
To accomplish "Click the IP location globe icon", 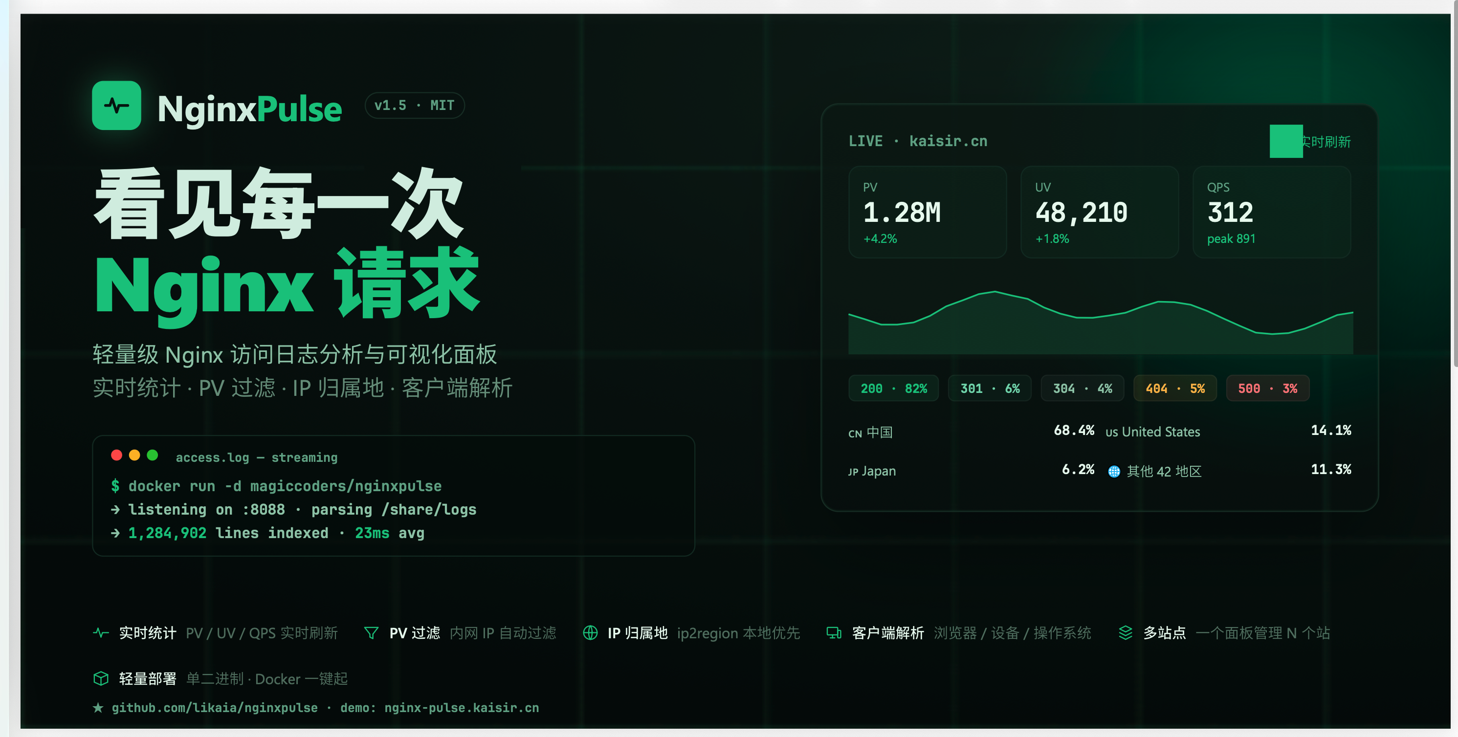I will pyautogui.click(x=590, y=633).
